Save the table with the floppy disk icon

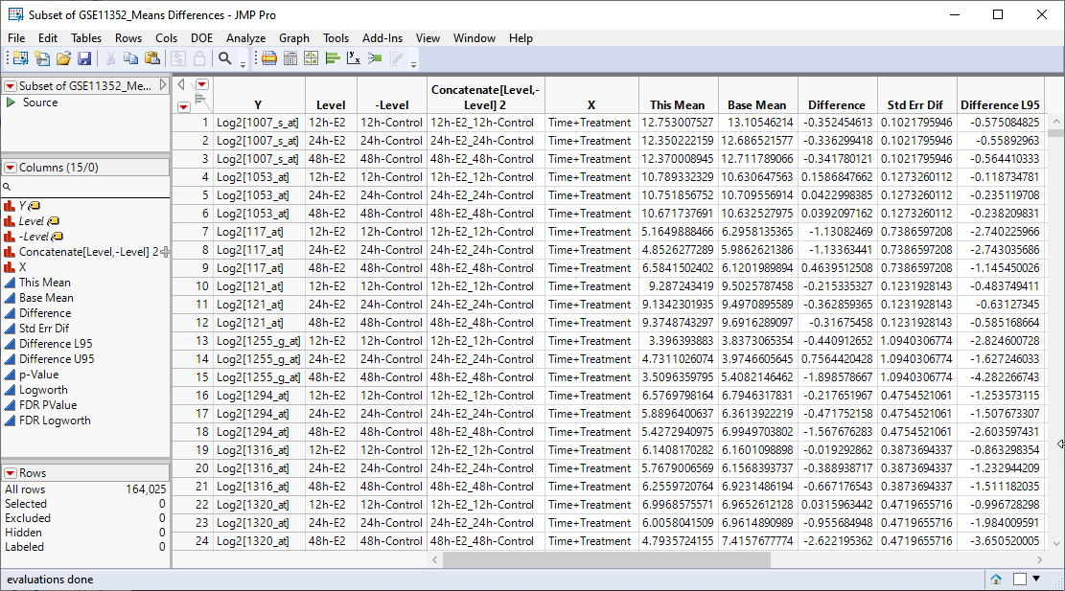[84, 58]
